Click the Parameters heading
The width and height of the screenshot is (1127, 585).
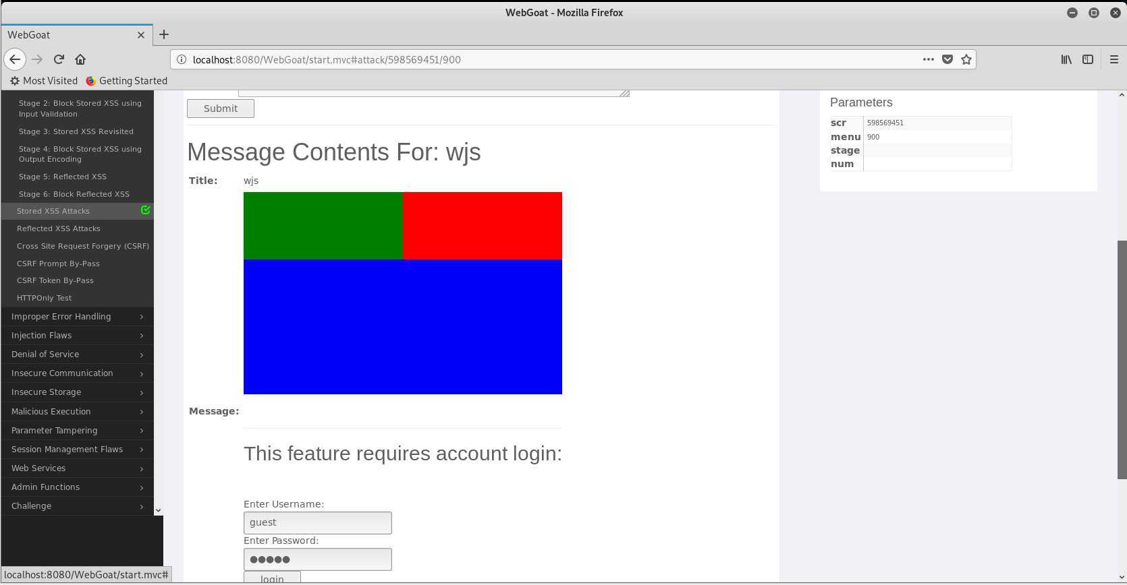[x=861, y=102]
